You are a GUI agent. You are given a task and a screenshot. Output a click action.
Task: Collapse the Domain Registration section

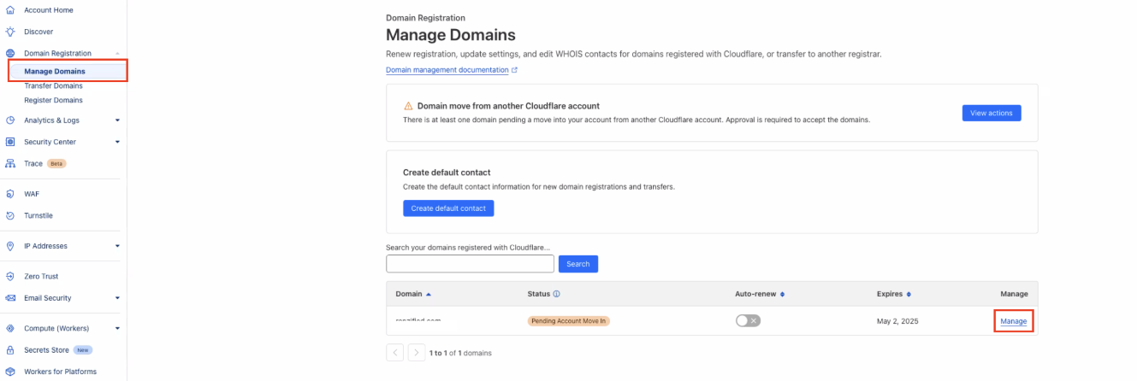pyautogui.click(x=117, y=53)
